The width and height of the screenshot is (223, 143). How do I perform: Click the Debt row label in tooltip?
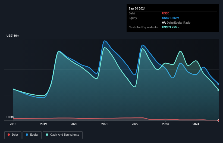point(132,13)
